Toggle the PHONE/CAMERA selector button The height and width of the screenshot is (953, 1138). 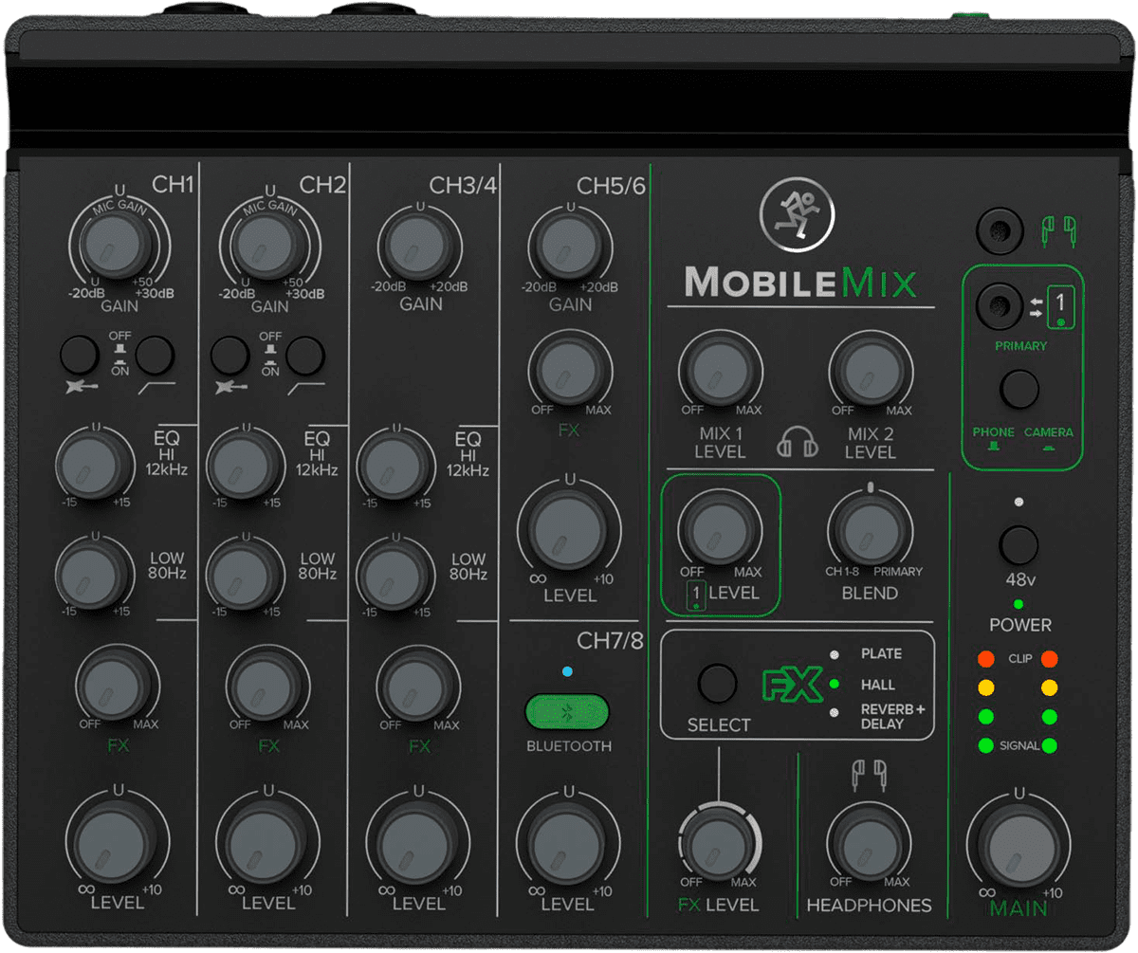[x=1019, y=389]
